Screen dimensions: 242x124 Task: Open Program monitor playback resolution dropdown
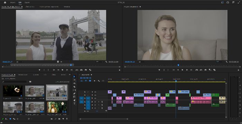tap(220, 62)
